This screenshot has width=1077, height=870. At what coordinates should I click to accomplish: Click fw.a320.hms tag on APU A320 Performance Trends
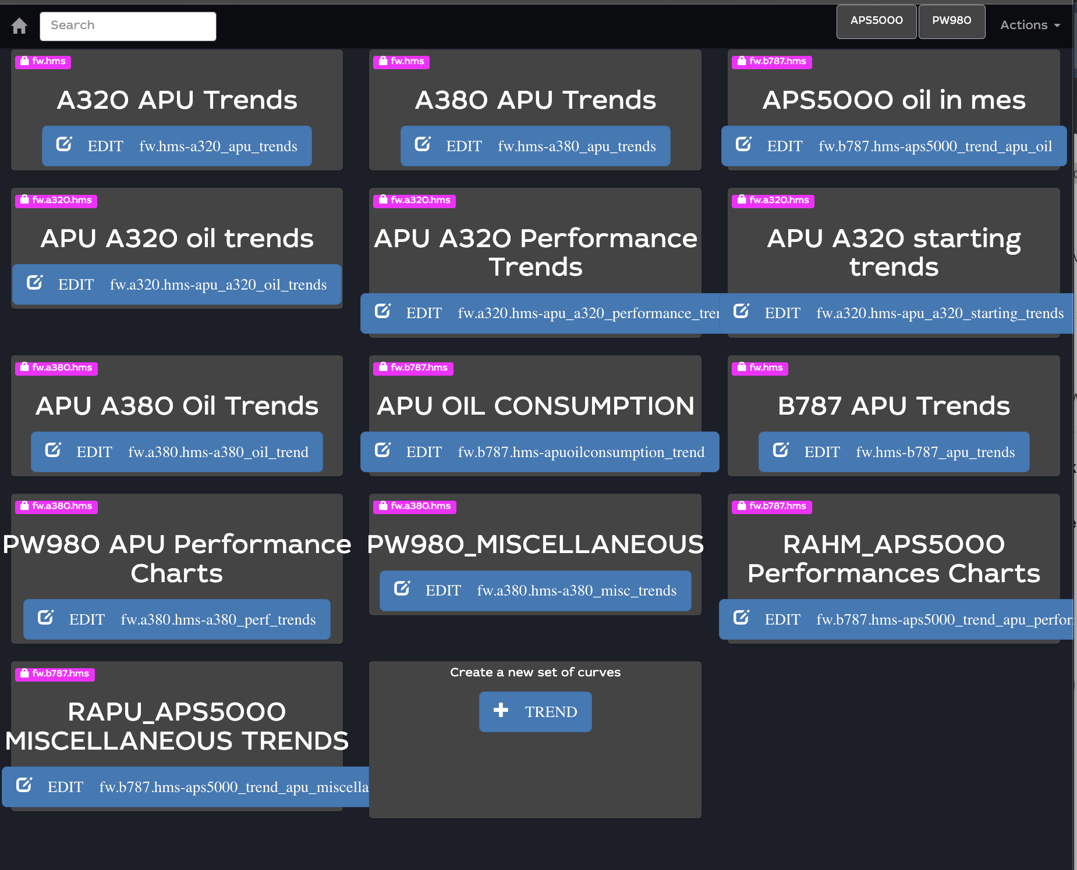[414, 201]
